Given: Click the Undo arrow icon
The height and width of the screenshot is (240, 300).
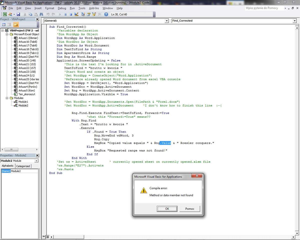Looking at the screenshot, I should pos(48,14).
